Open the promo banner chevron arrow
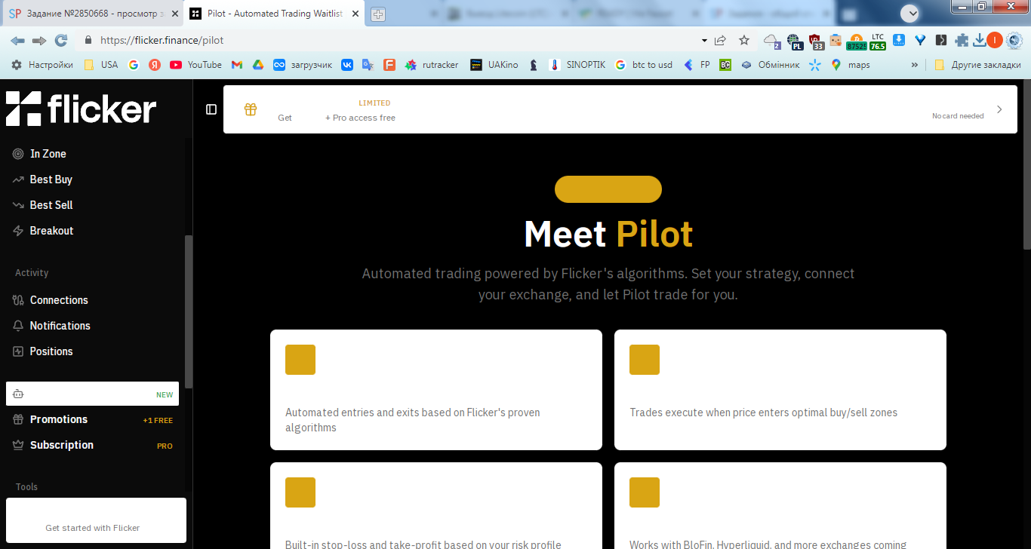 (x=999, y=109)
